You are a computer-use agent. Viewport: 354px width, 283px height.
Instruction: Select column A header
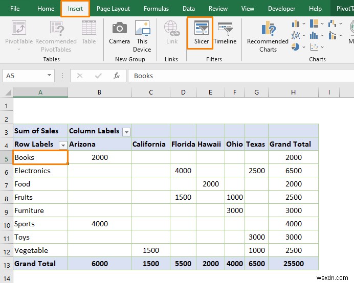point(40,92)
